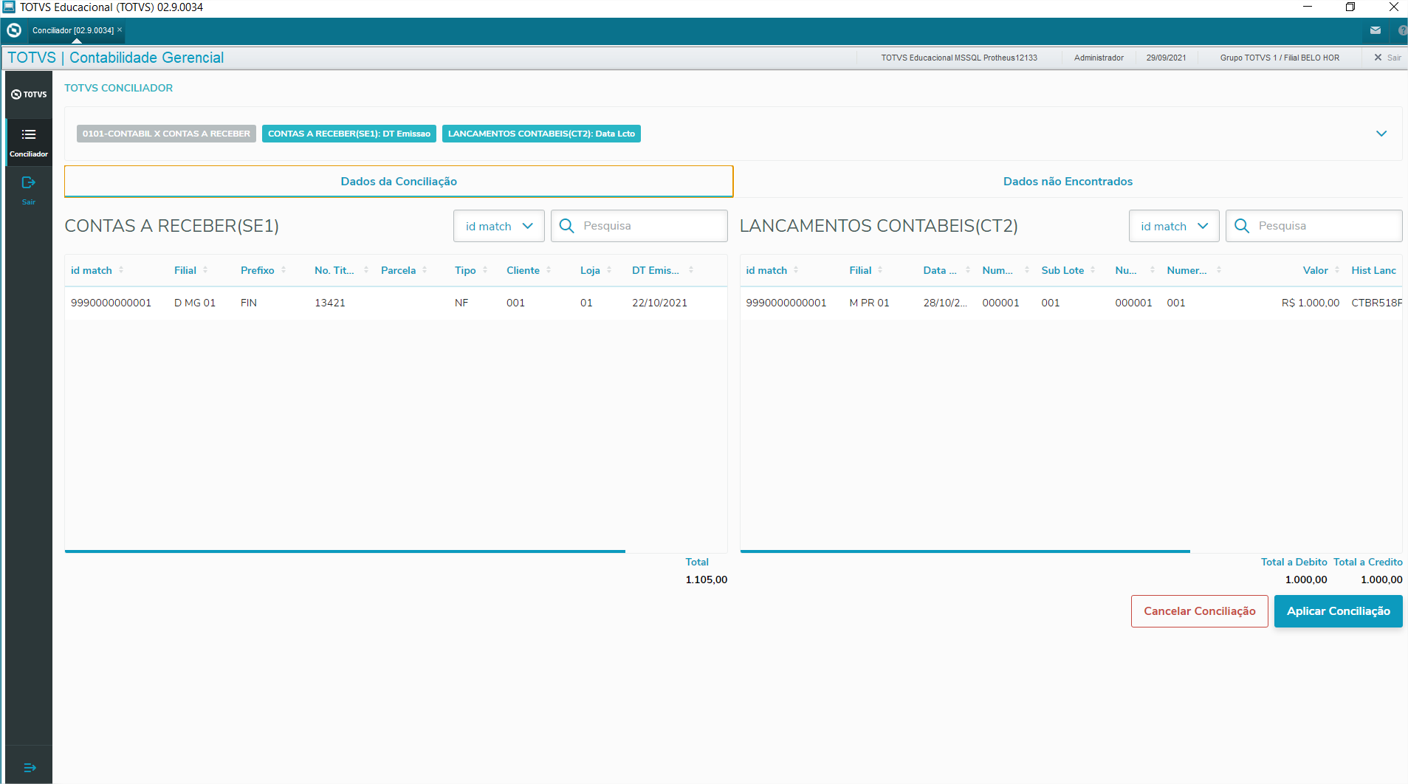Screen dimensions: 1408x784
Task: Sort CONTAS A RECEBER by id match column
Action: pos(121,270)
